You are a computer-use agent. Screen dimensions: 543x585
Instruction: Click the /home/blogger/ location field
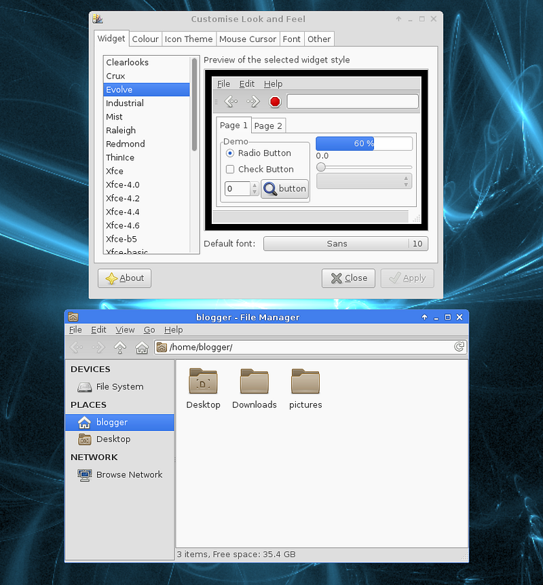[x=310, y=347]
